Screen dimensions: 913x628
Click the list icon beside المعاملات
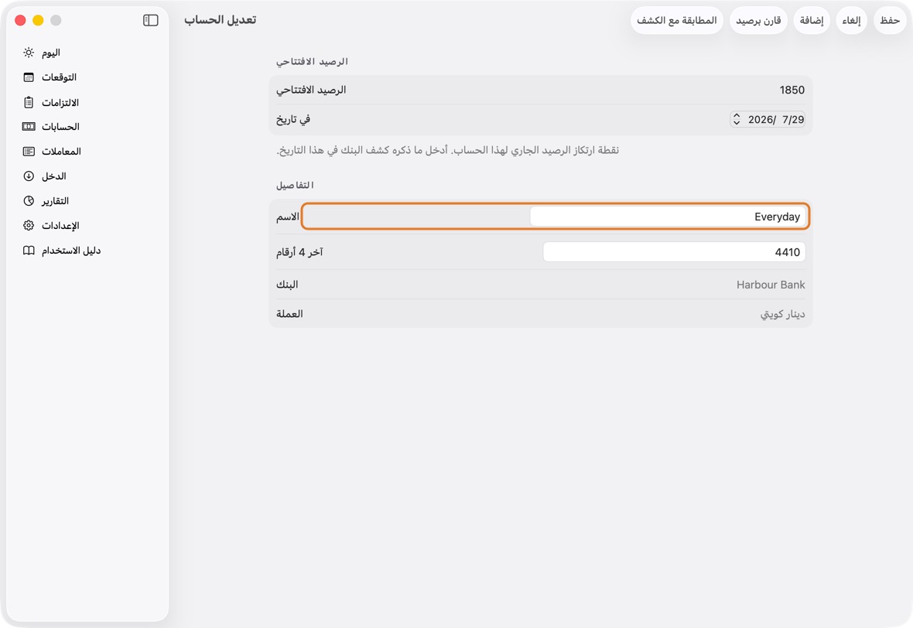(x=29, y=152)
